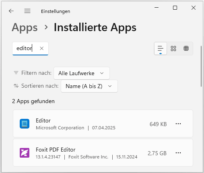This screenshot has height=173, width=204.
Task: Switch to list view layout
Action: (x=161, y=49)
